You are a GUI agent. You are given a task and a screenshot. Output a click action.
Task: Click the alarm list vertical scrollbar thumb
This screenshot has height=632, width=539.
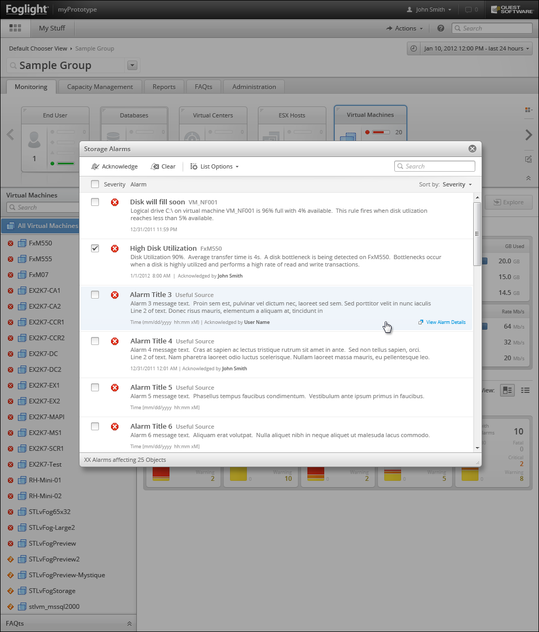477,233
